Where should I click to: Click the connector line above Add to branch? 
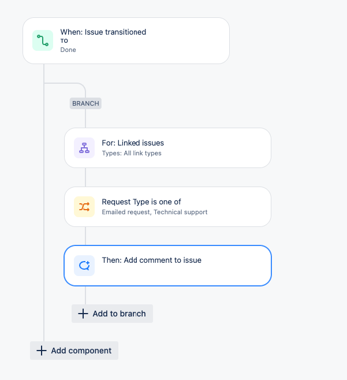(x=85, y=295)
